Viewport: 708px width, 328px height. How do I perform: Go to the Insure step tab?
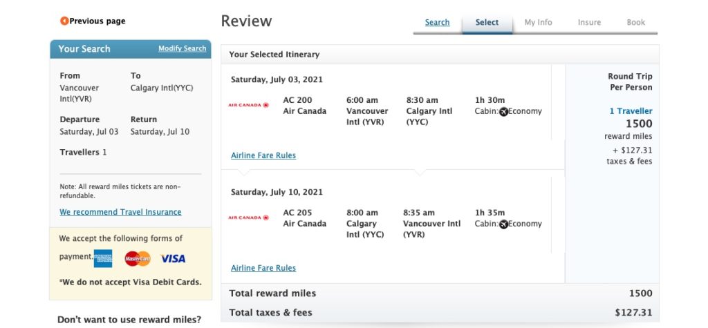[589, 22]
